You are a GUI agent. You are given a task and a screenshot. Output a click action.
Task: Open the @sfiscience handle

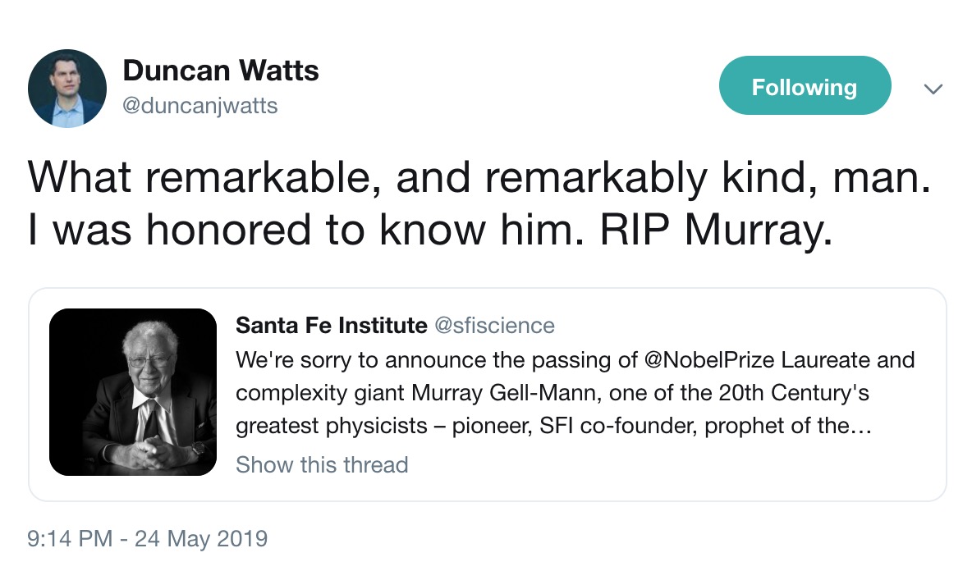coord(493,326)
